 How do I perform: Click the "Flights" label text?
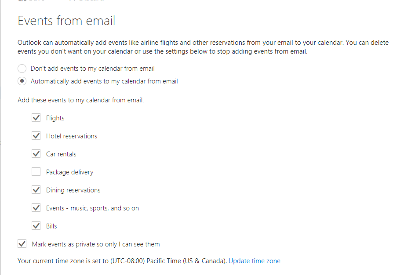click(x=55, y=118)
